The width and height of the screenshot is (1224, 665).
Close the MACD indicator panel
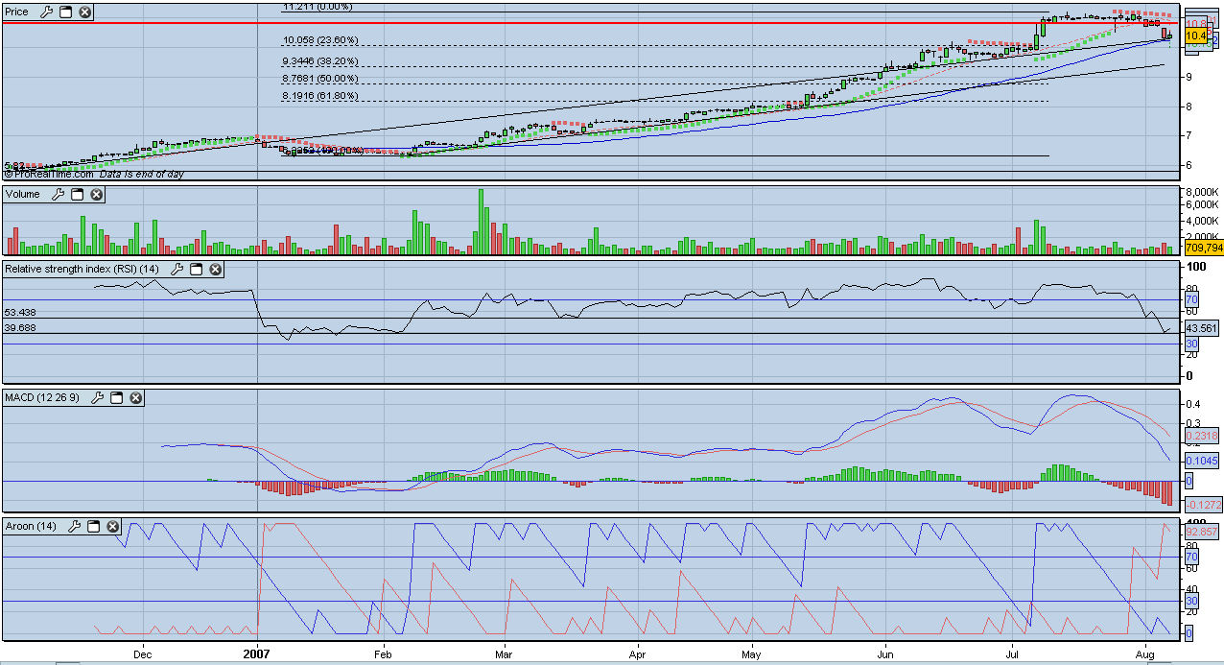(x=135, y=397)
